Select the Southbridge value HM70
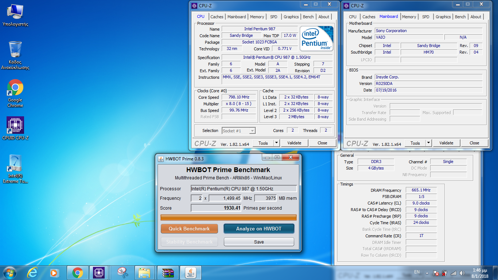 tap(429, 52)
